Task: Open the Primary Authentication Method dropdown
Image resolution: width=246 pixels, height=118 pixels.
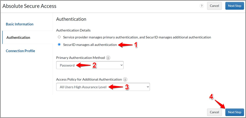Action: [90, 65]
